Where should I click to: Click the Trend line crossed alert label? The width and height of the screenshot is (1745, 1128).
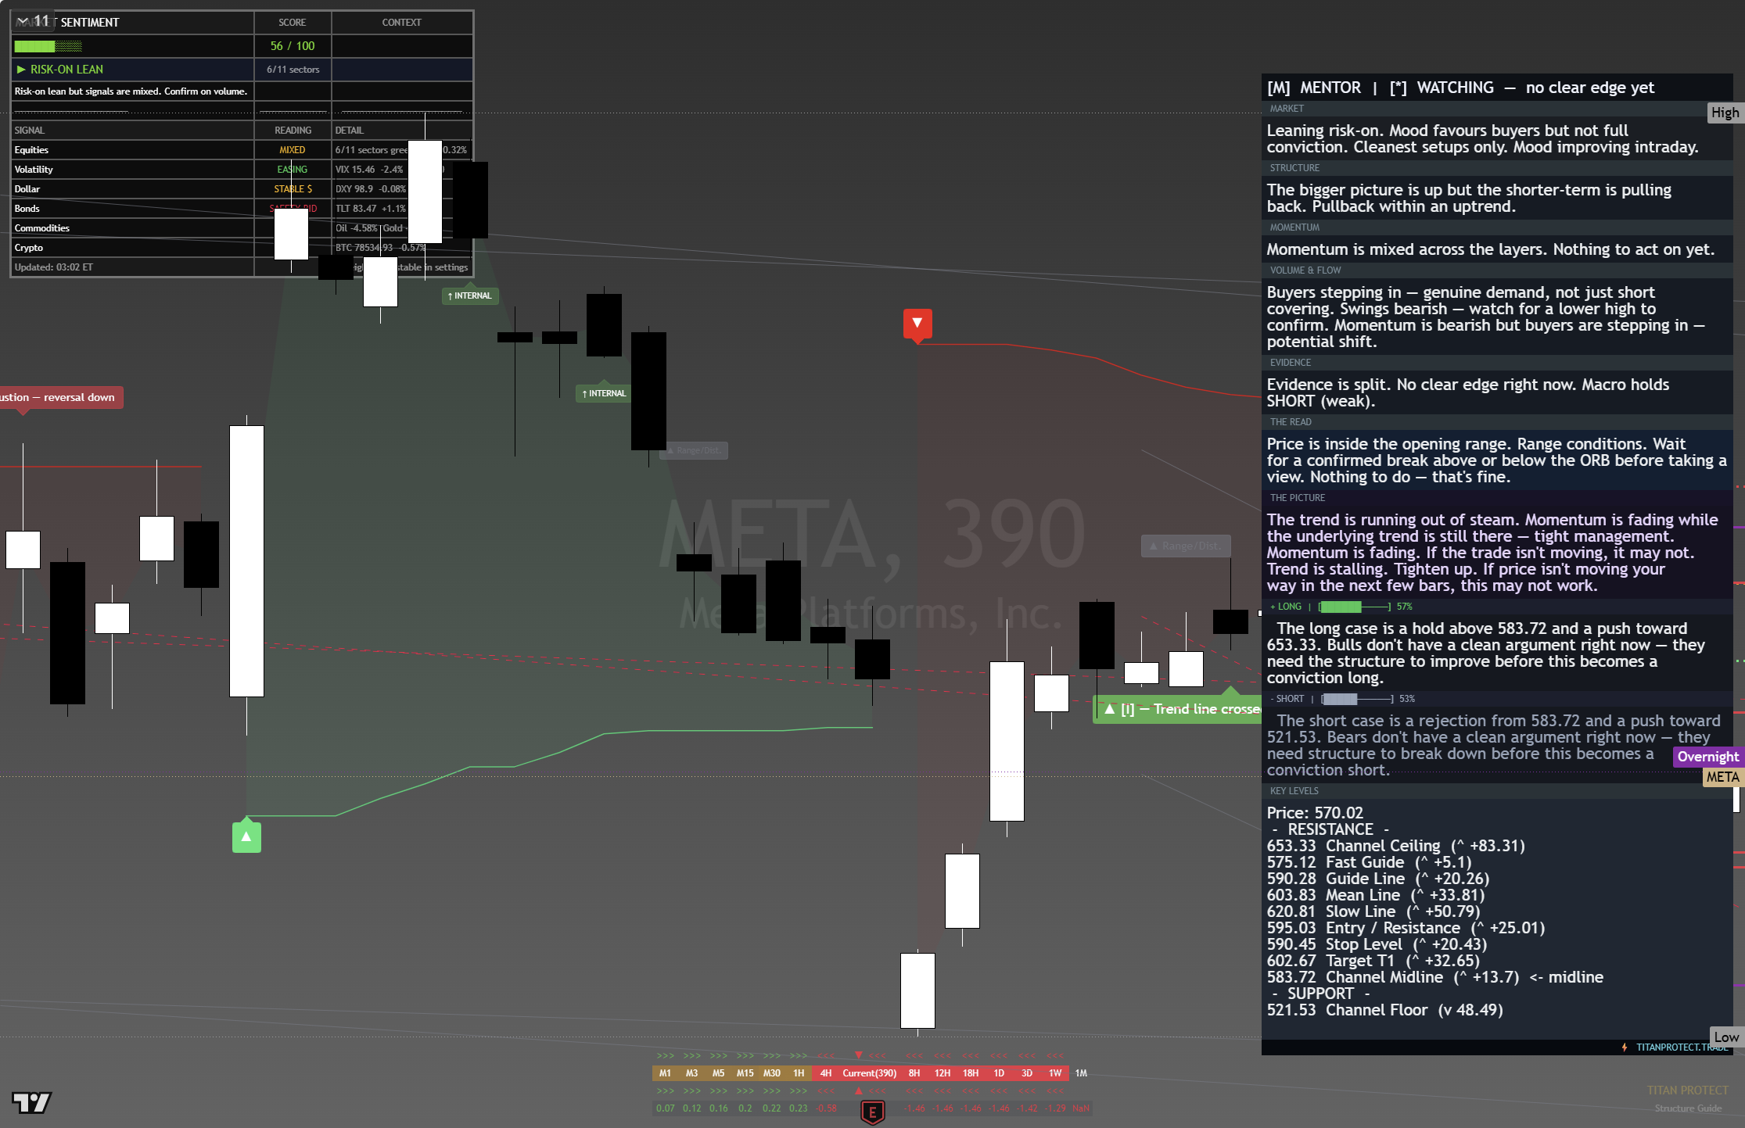1177,709
